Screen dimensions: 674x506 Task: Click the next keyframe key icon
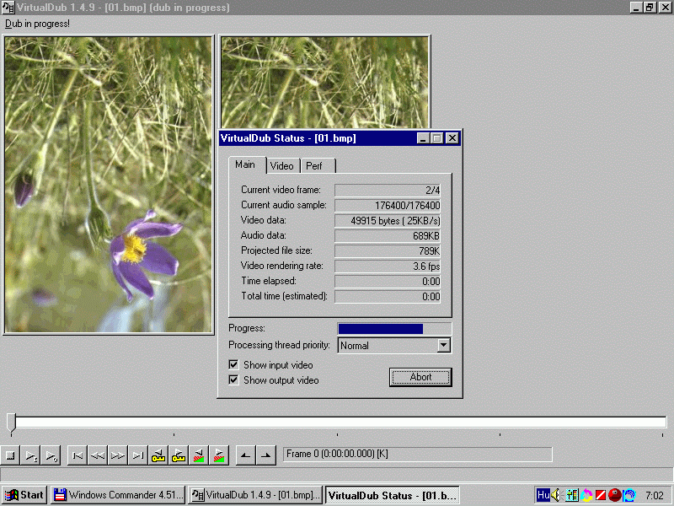(x=179, y=455)
